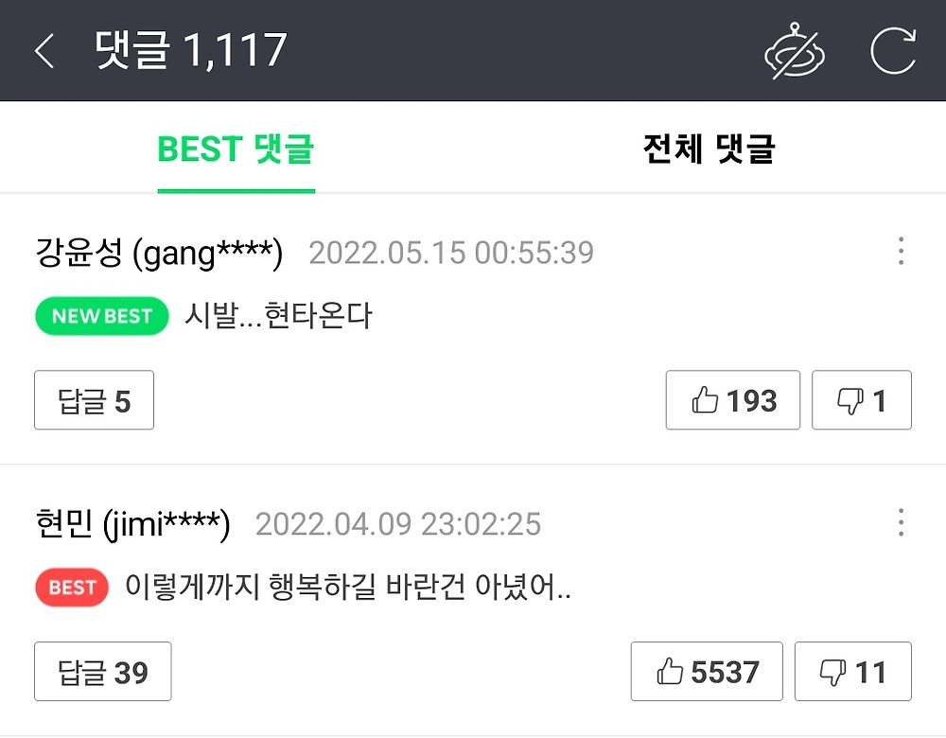This screenshot has height=738, width=946.
Task: Switch to the BEST 댓글 tab
Action: pos(236,149)
